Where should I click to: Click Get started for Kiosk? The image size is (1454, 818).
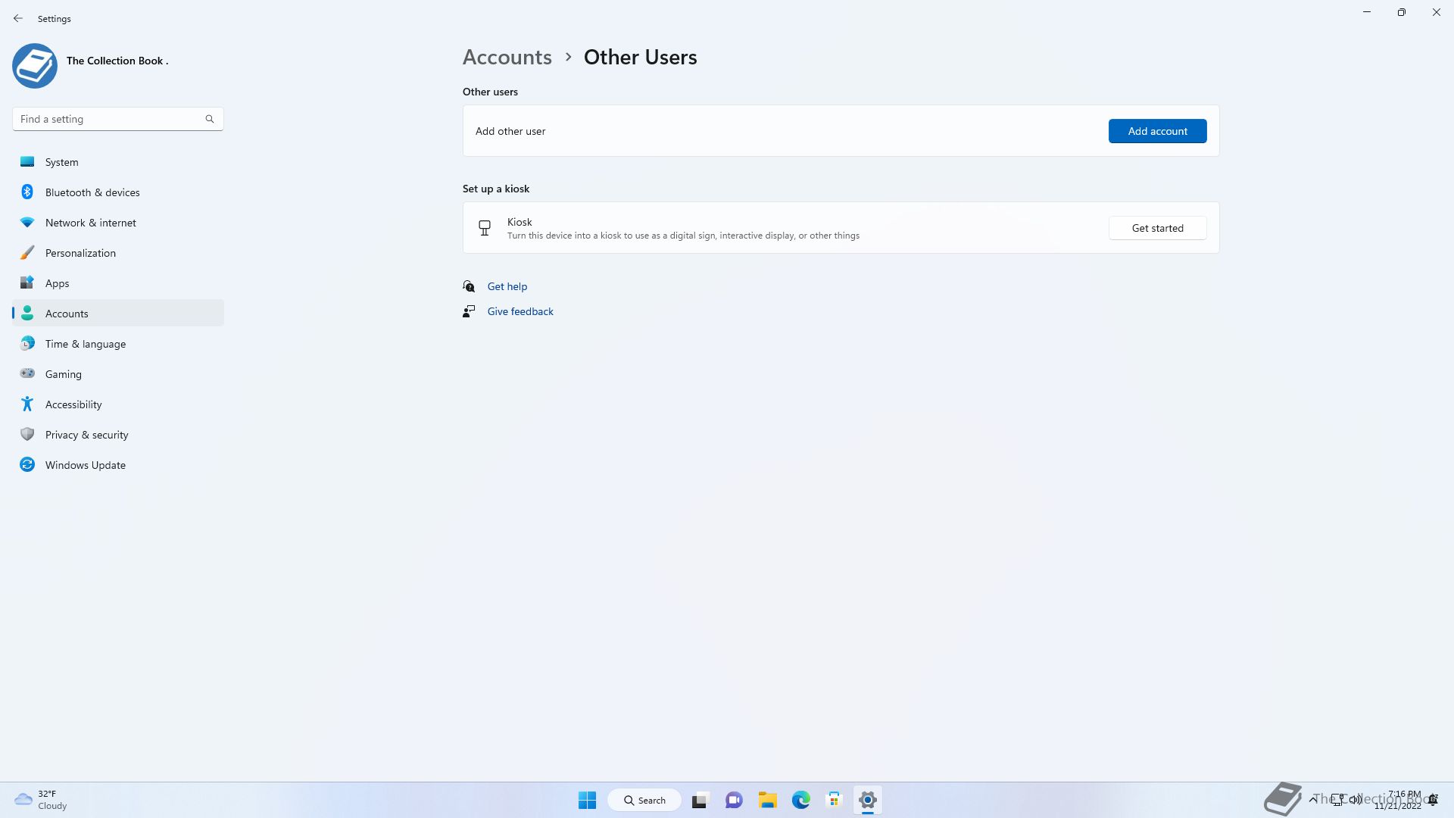[x=1157, y=228]
